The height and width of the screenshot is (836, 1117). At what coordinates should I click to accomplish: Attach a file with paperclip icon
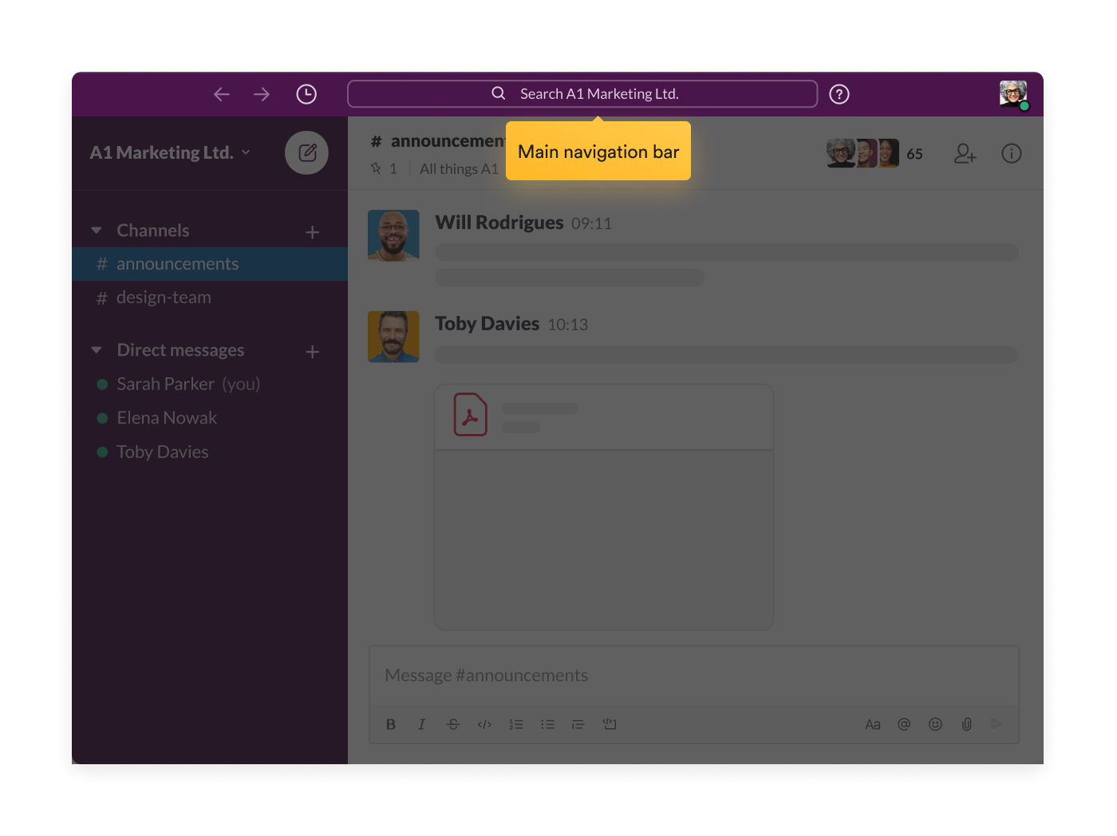coord(966,724)
